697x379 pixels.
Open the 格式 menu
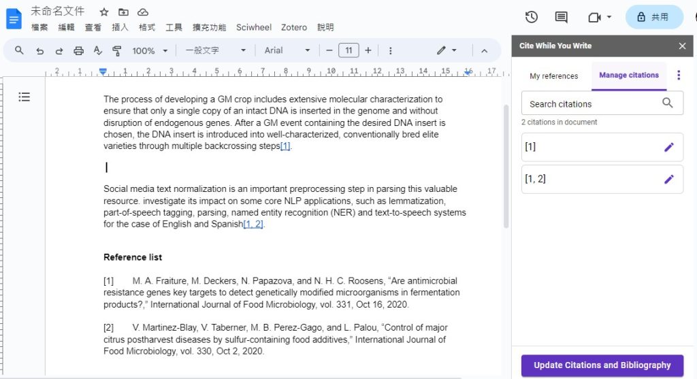tap(147, 27)
